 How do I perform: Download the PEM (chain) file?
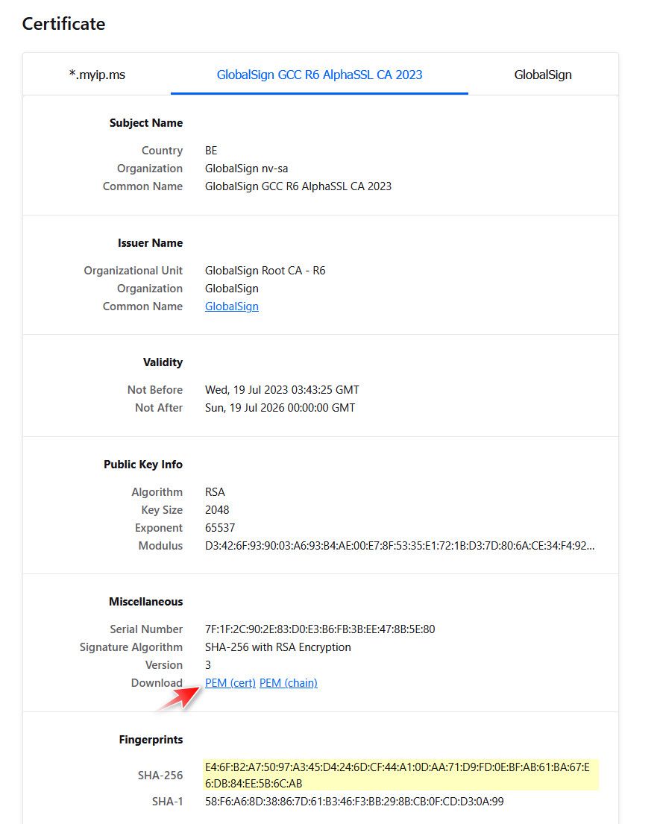[289, 682]
